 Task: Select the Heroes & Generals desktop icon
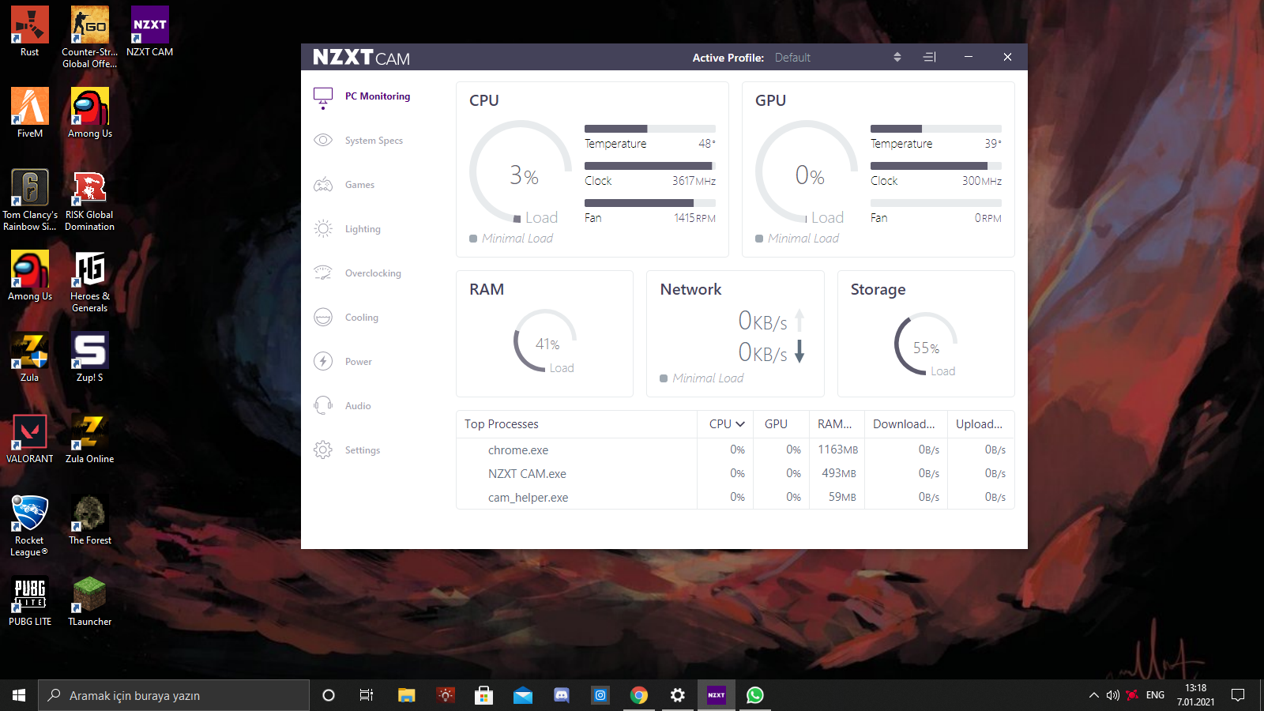click(x=90, y=281)
